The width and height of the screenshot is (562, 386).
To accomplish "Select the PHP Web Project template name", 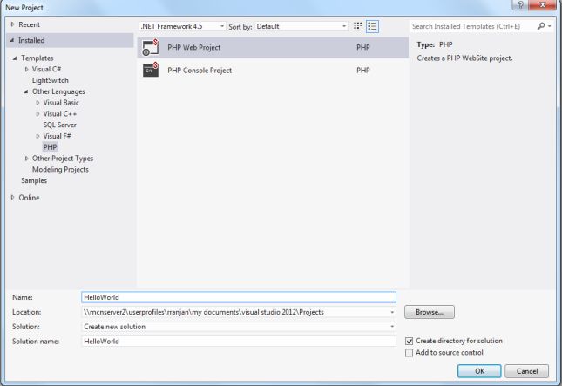I will 194,47.
